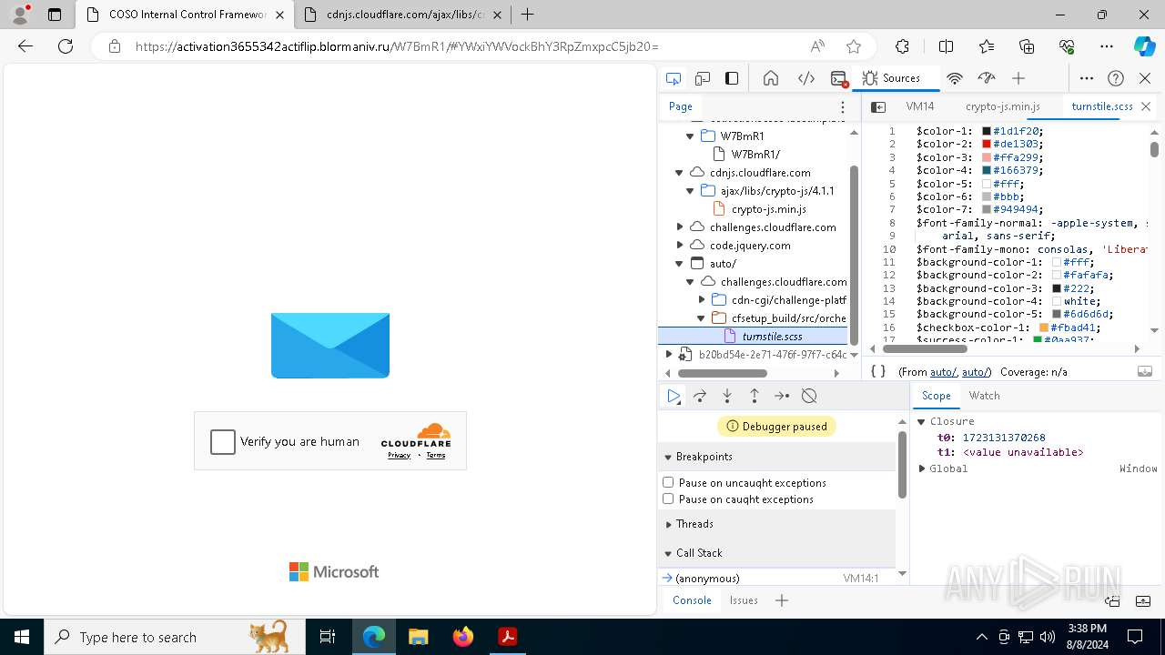Step out of the current function
Screen dimensions: 1165x655
(755, 396)
